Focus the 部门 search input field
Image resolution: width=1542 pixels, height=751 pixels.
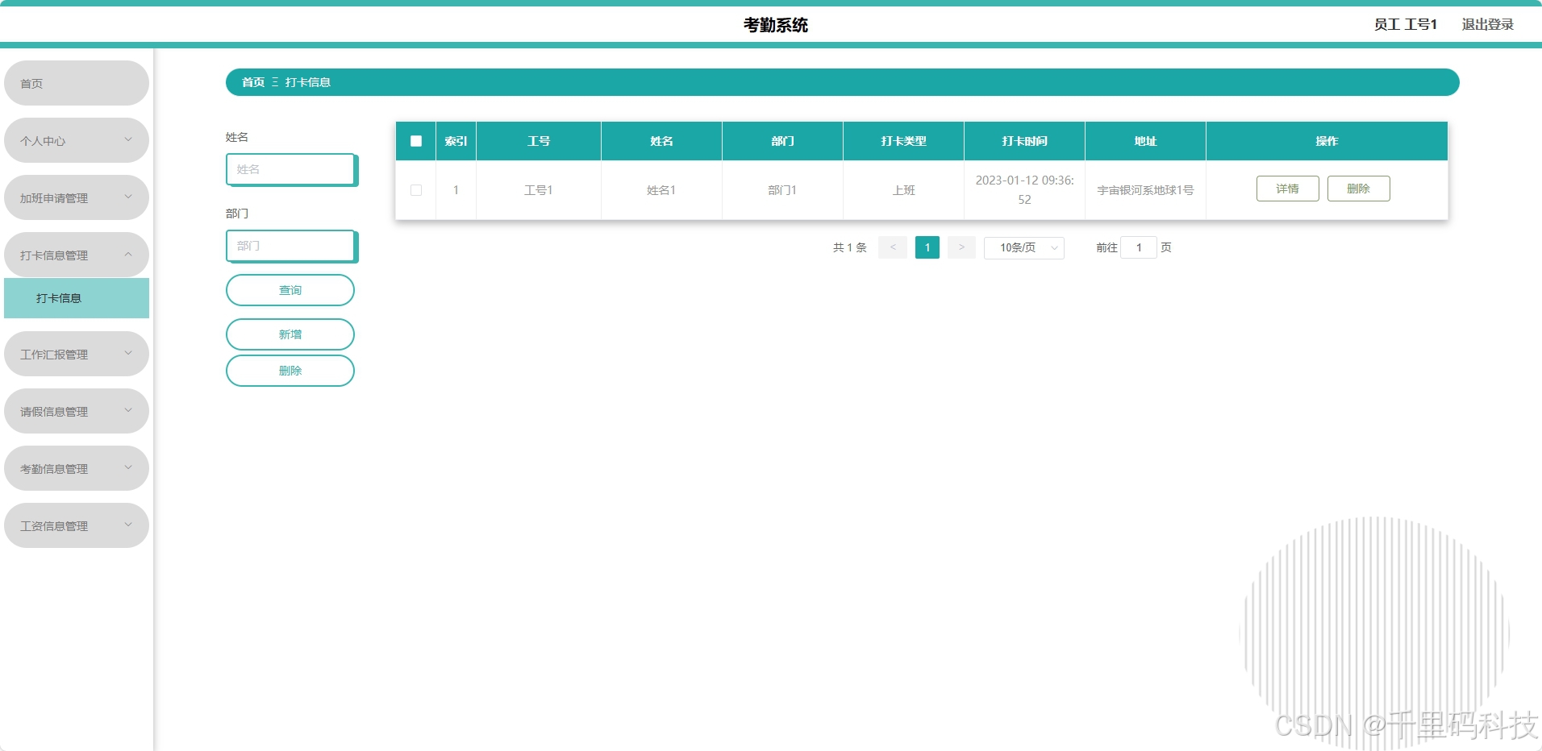(291, 246)
